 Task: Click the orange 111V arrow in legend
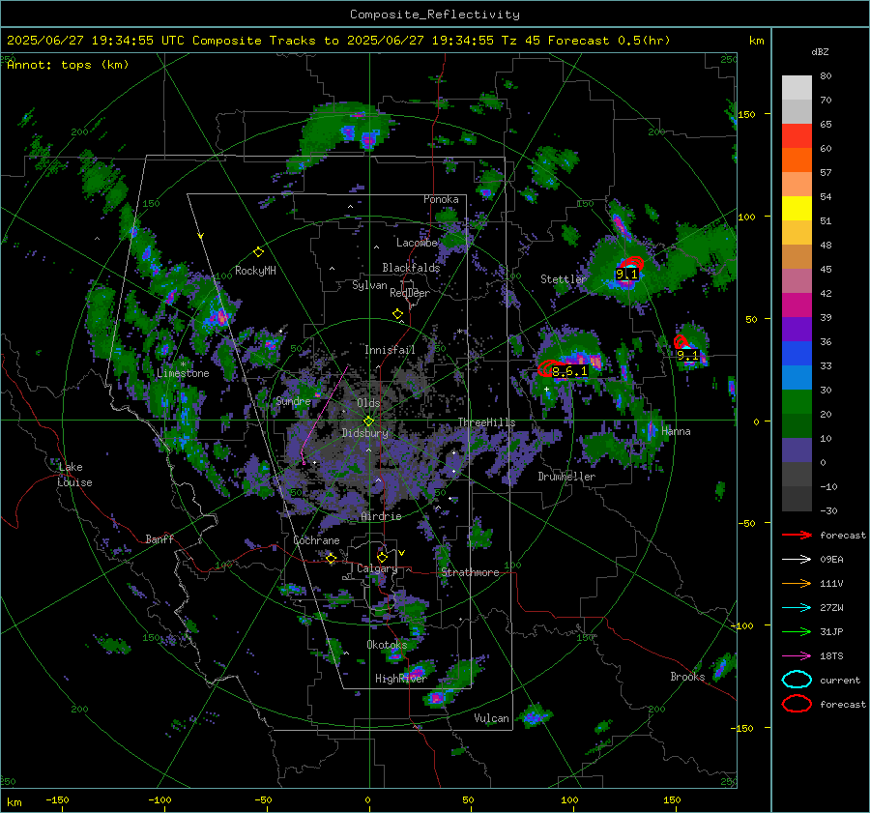[x=797, y=583]
